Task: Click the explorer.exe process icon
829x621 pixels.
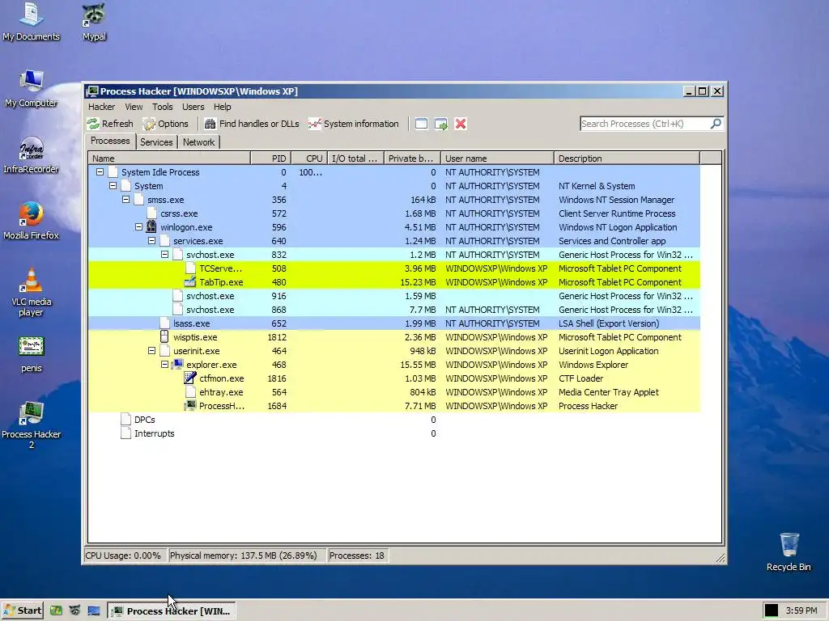Action: [x=177, y=365]
